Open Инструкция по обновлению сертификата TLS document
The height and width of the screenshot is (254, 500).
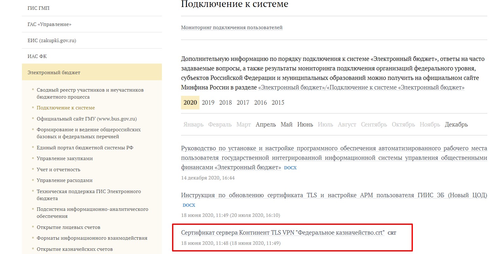[x=334, y=195]
